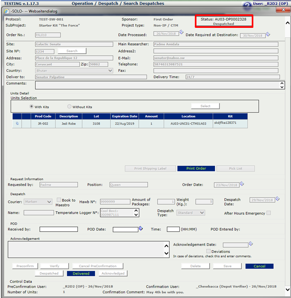Open the Courier dropdown list
Image resolution: width=291 pixels, height=298 pixels.
(x=49, y=202)
